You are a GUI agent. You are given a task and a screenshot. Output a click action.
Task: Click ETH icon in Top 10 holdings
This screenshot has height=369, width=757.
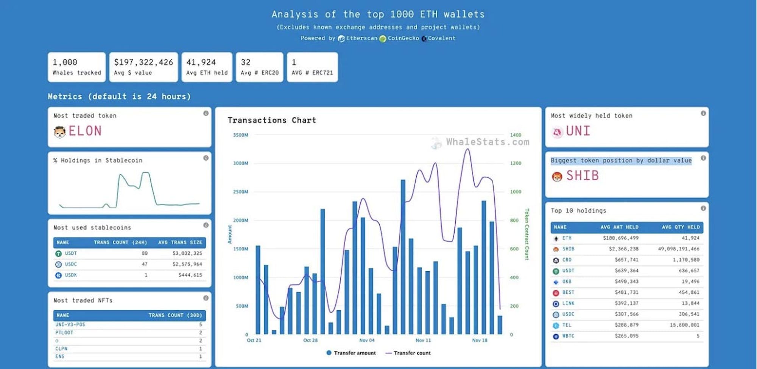(556, 239)
